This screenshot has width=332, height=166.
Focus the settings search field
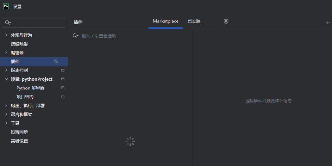(x=33, y=23)
